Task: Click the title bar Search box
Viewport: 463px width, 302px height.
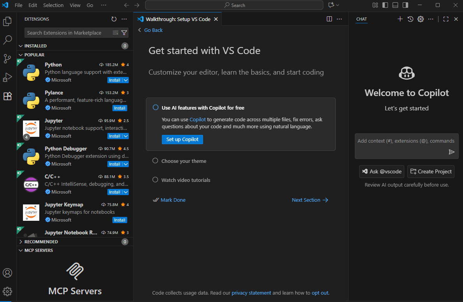Action: [x=234, y=5]
